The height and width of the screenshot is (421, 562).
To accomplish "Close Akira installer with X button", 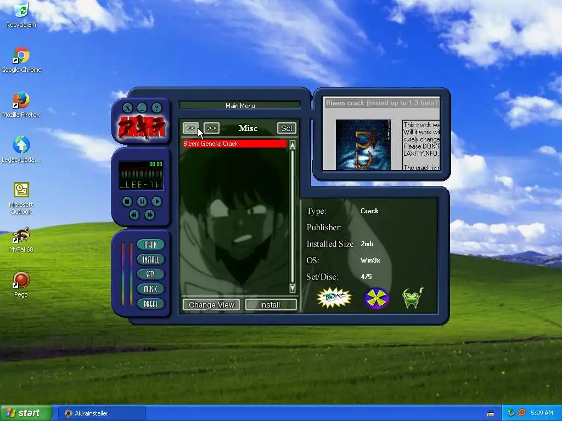I will [x=127, y=108].
